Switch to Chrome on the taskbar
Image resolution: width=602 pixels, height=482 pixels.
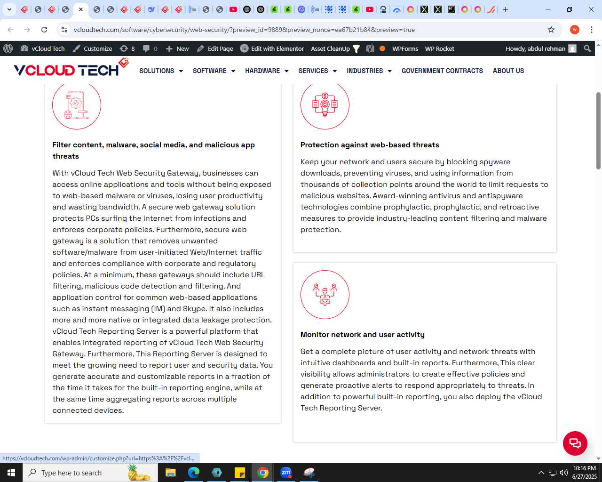pyautogui.click(x=263, y=473)
